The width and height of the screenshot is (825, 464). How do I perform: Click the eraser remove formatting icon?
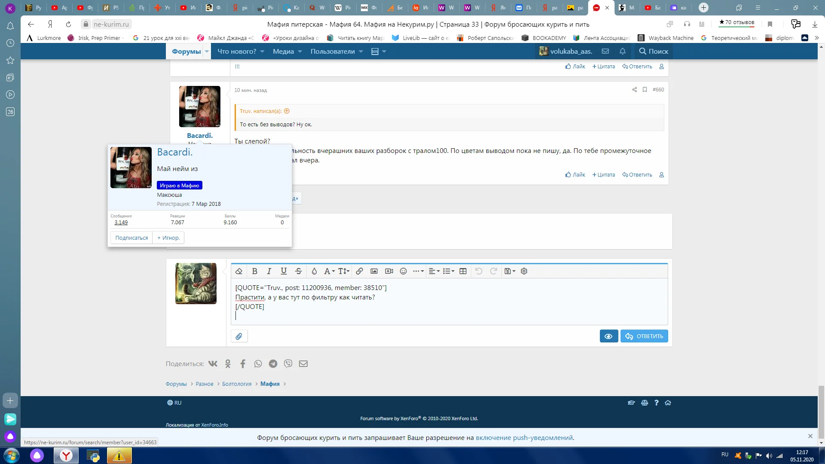pos(239,271)
